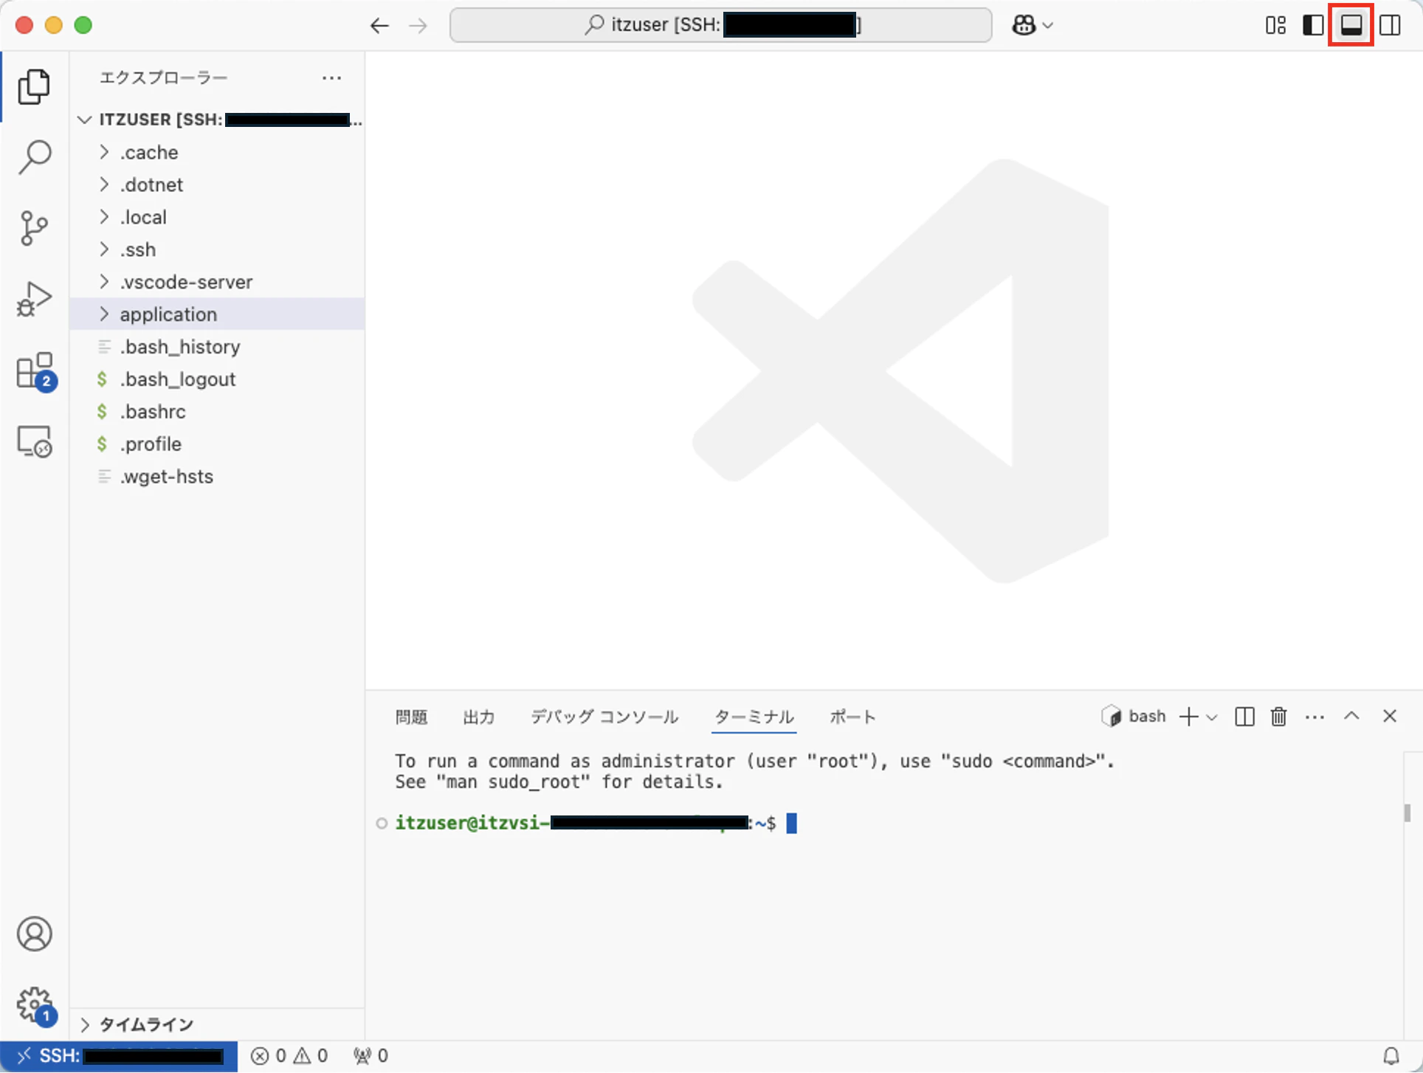
Task: Open the new terminal profile dropdown arrow
Action: click(1211, 717)
